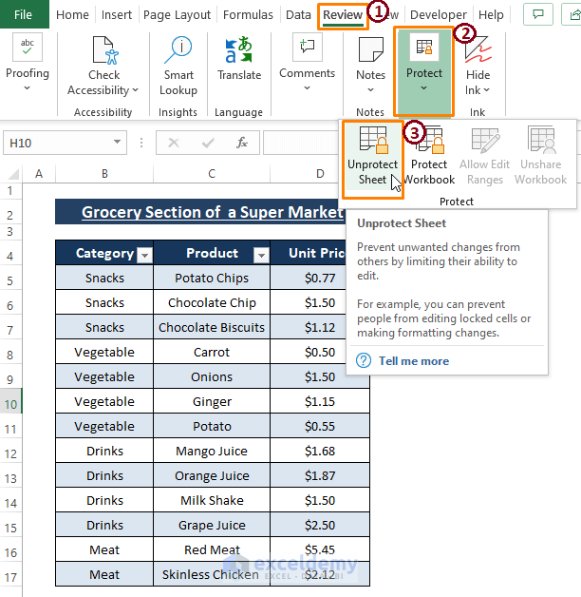The width and height of the screenshot is (581, 597).
Task: Open the Product column filter dropdown
Action: 260,255
